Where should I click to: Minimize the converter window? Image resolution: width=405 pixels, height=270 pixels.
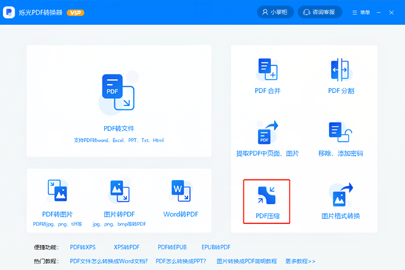coord(379,12)
